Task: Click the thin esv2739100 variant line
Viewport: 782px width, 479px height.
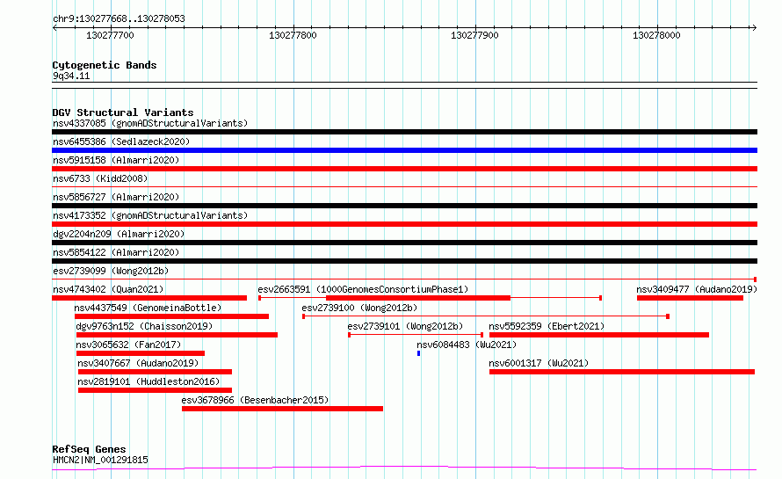Action: [486, 316]
